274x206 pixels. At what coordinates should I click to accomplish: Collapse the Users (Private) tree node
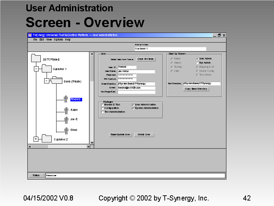(x=46, y=81)
